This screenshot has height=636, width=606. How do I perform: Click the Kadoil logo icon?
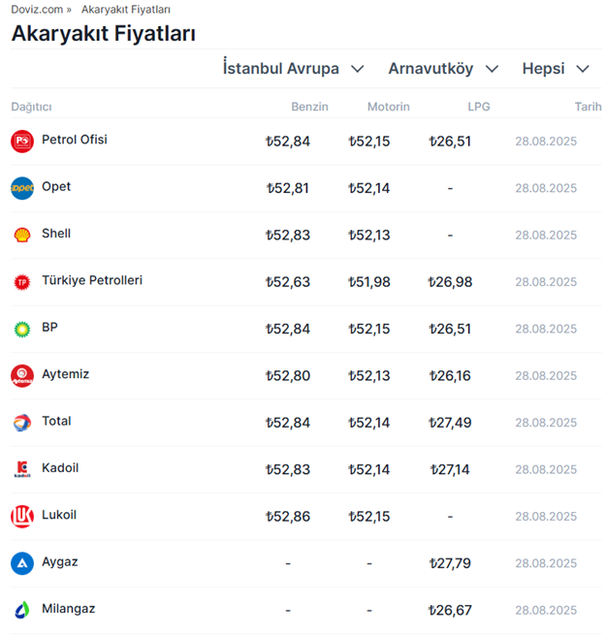click(x=21, y=469)
